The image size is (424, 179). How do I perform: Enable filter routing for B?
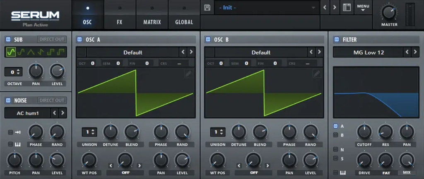pos(335,135)
